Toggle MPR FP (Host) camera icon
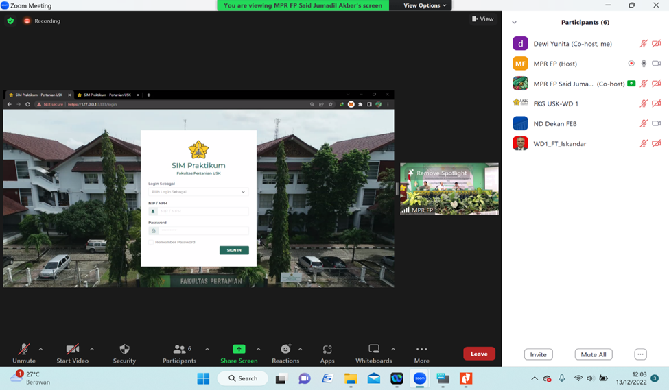The width and height of the screenshot is (669, 390). 656,64
